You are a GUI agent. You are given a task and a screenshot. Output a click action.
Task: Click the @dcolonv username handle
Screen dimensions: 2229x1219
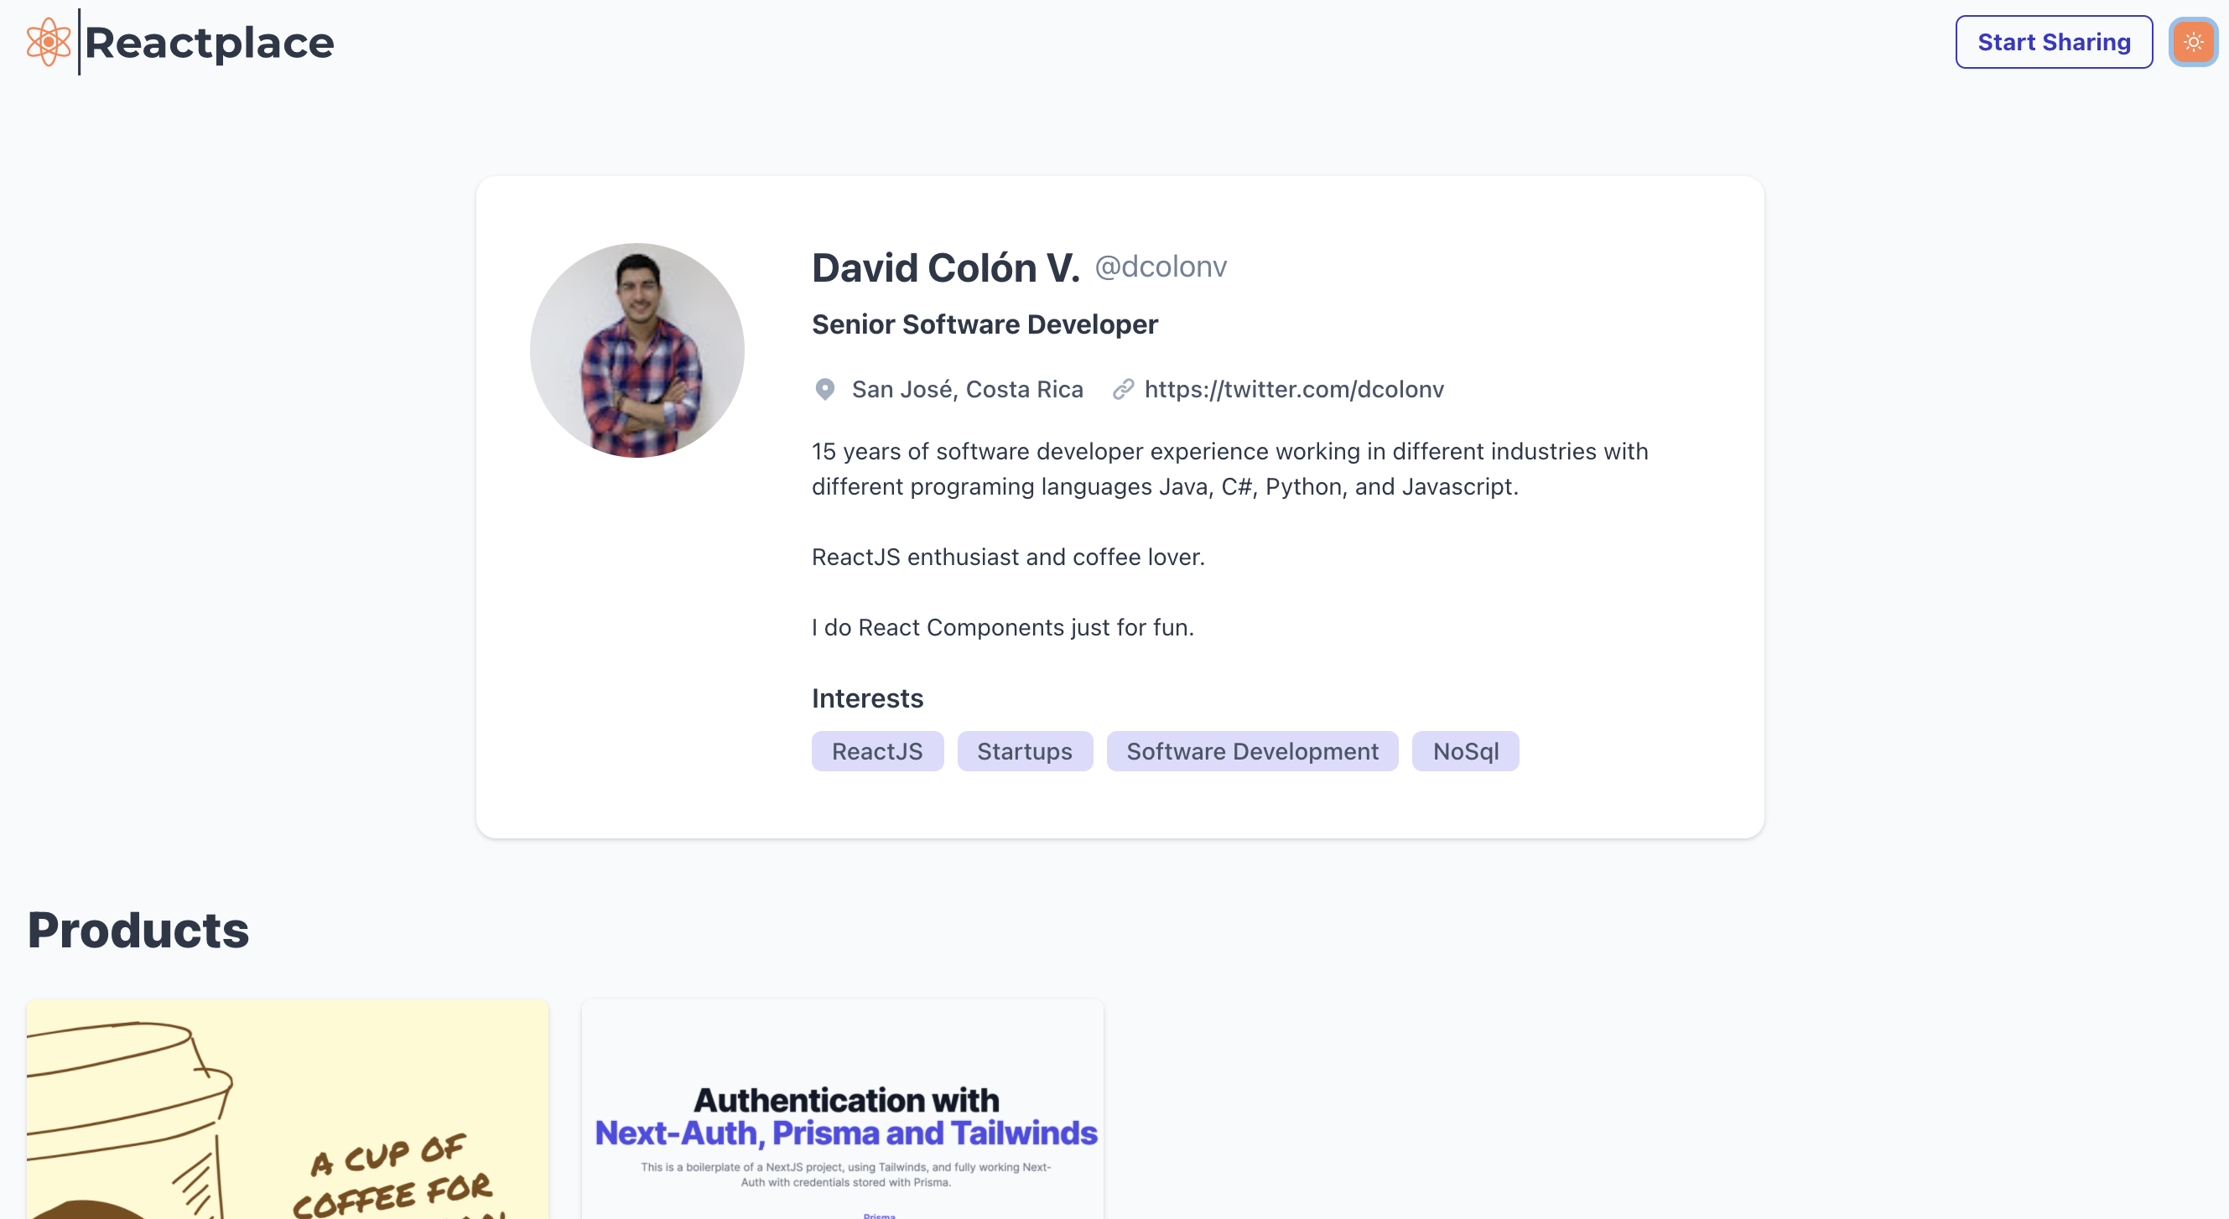pos(1161,267)
